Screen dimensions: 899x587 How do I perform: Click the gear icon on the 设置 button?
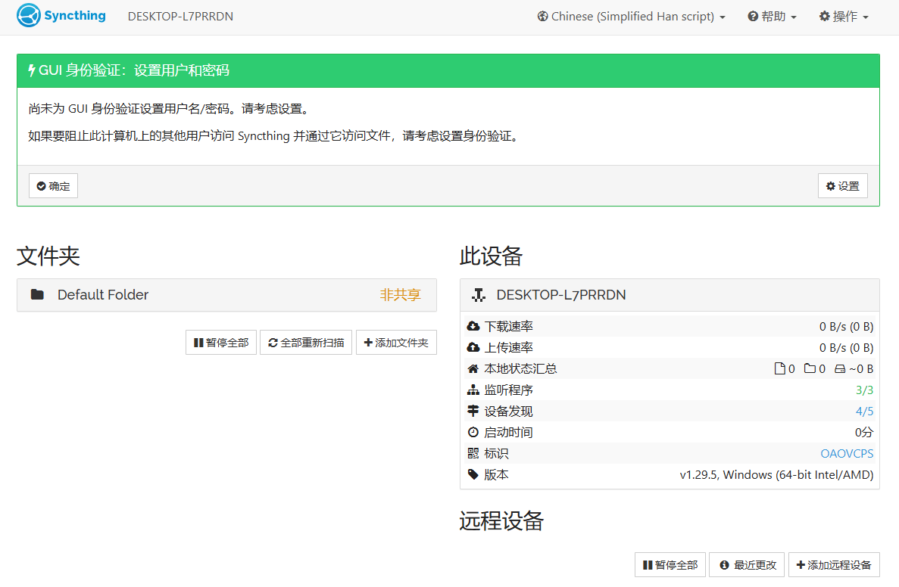[830, 185]
